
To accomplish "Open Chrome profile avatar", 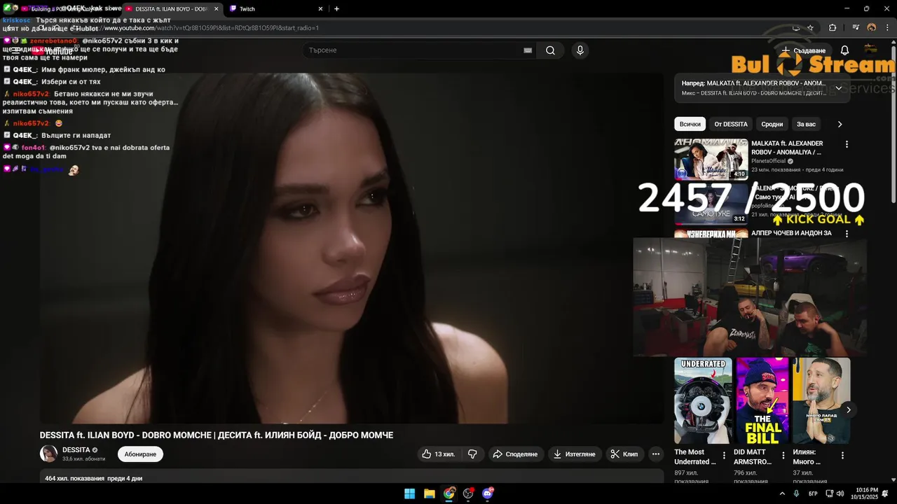I will click(872, 28).
